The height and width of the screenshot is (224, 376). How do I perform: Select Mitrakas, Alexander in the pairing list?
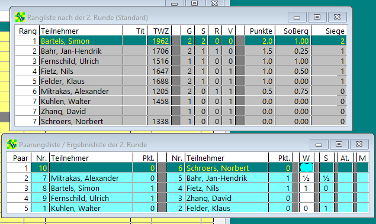pos(85,178)
